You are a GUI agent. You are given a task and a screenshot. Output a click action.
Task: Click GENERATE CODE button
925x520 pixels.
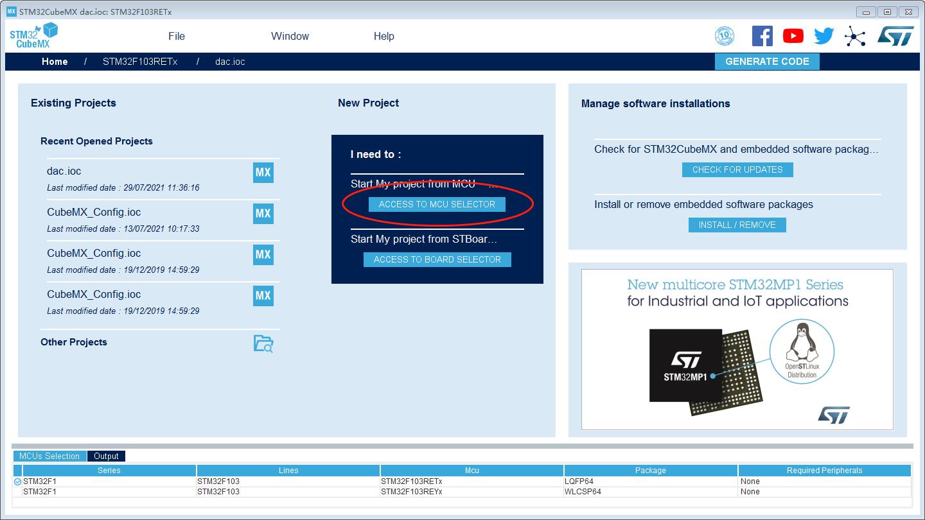[767, 62]
